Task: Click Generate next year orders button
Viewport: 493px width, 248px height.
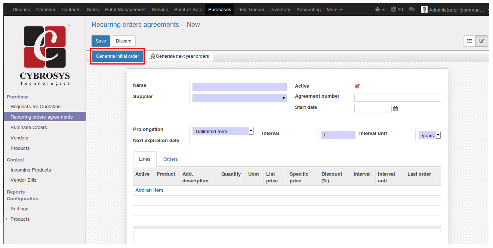Action: 179,56
